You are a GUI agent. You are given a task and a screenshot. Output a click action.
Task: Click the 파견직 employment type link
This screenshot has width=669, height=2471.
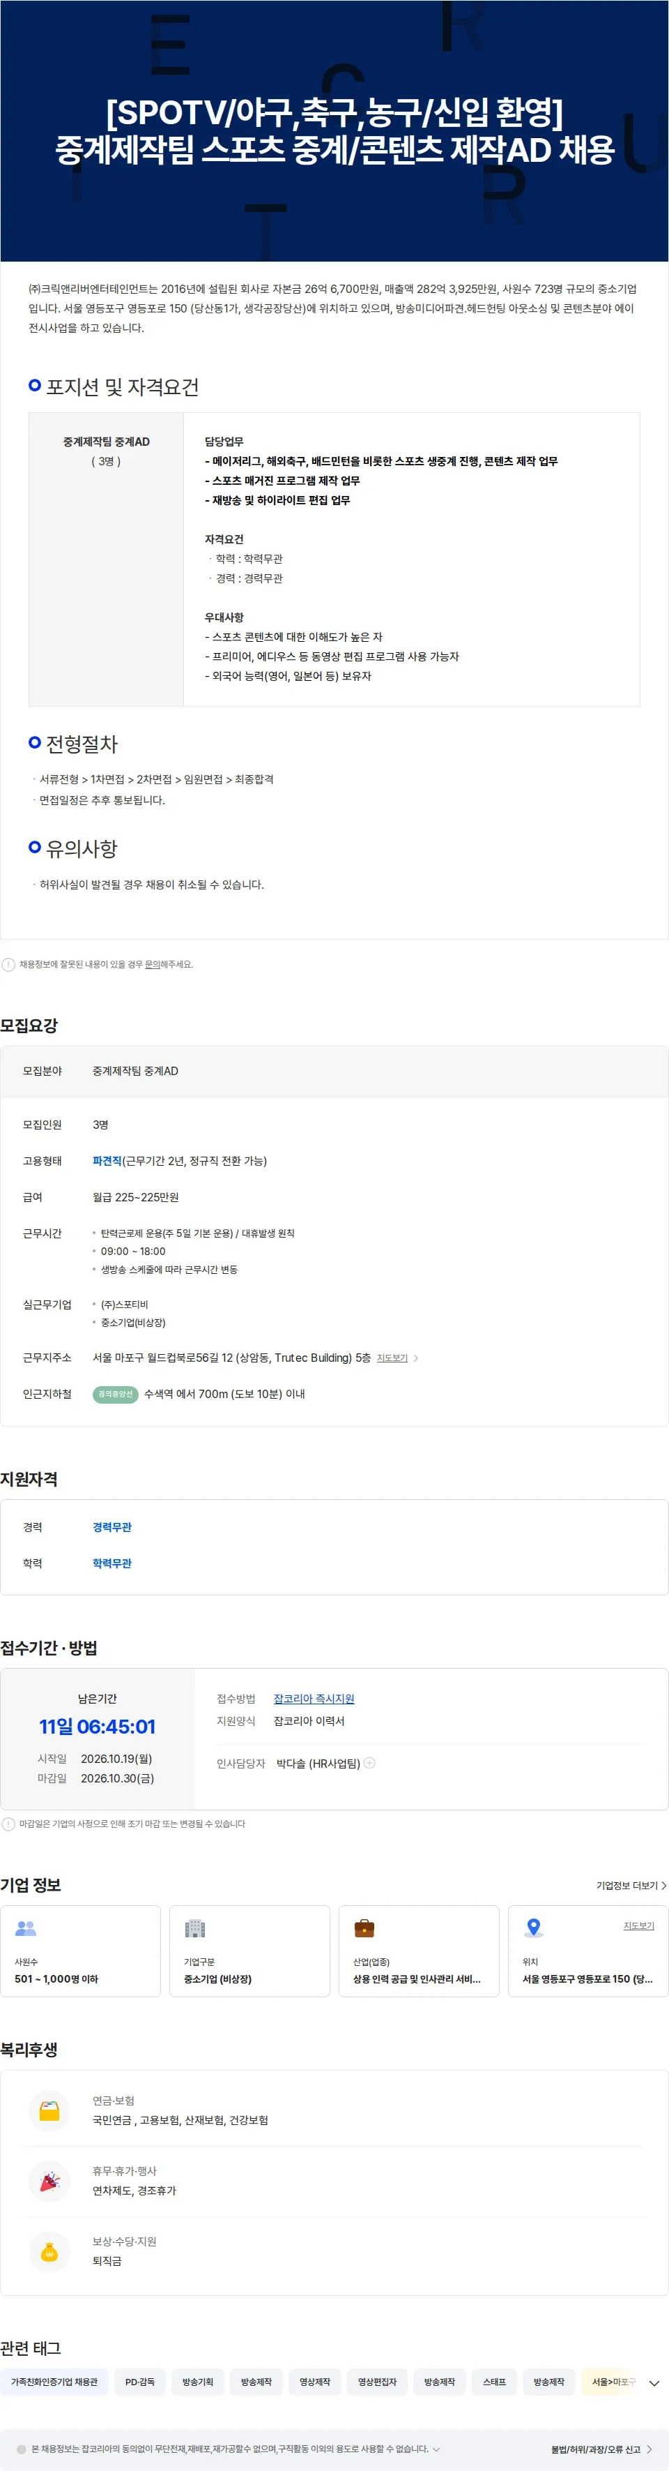click(x=107, y=1162)
